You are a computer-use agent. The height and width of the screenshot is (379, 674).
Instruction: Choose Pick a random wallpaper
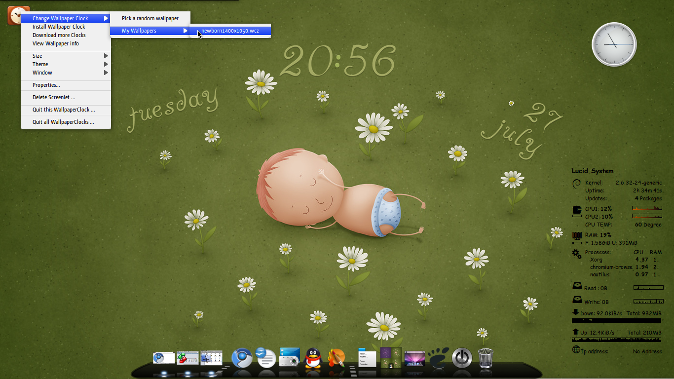(x=150, y=18)
